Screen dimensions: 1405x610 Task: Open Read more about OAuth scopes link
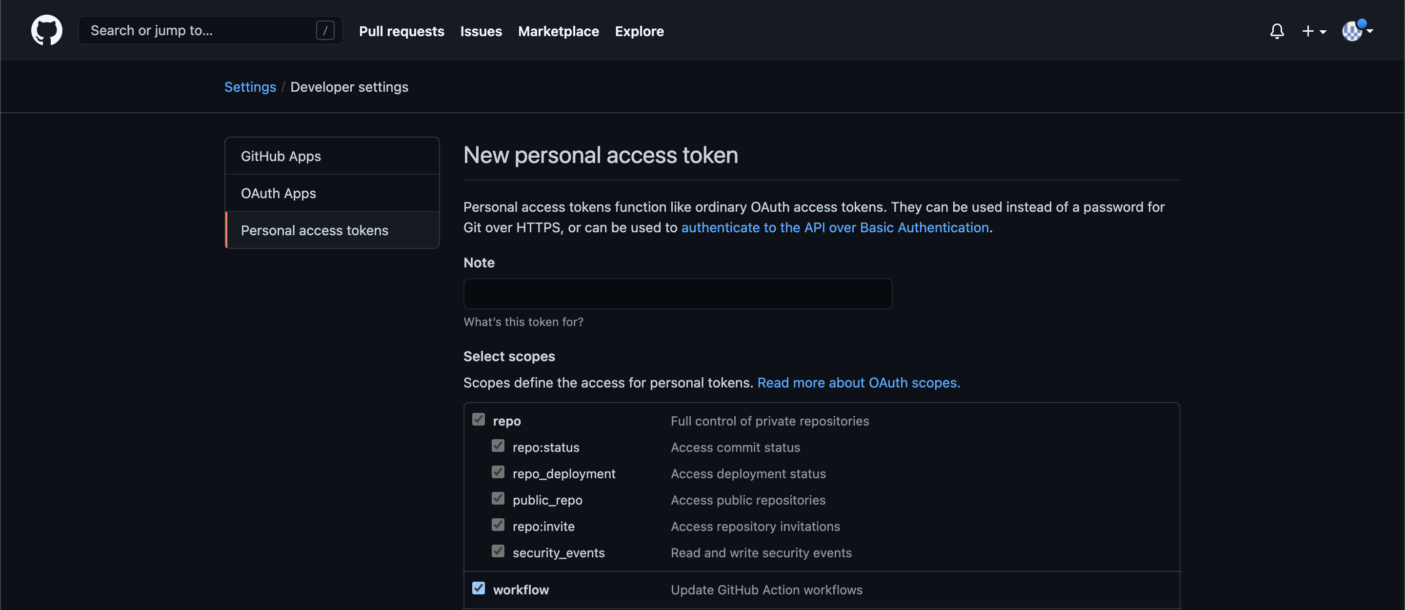pyautogui.click(x=858, y=383)
